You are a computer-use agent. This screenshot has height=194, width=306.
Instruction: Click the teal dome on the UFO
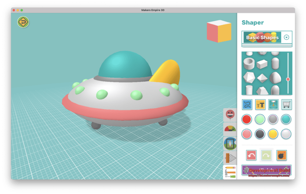125,65
